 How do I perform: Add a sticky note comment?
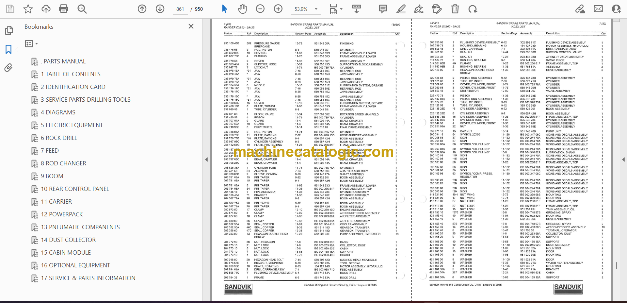383,9
